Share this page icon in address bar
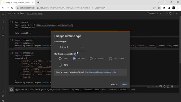Viewport: 181px width, 102px height. click(154, 8)
